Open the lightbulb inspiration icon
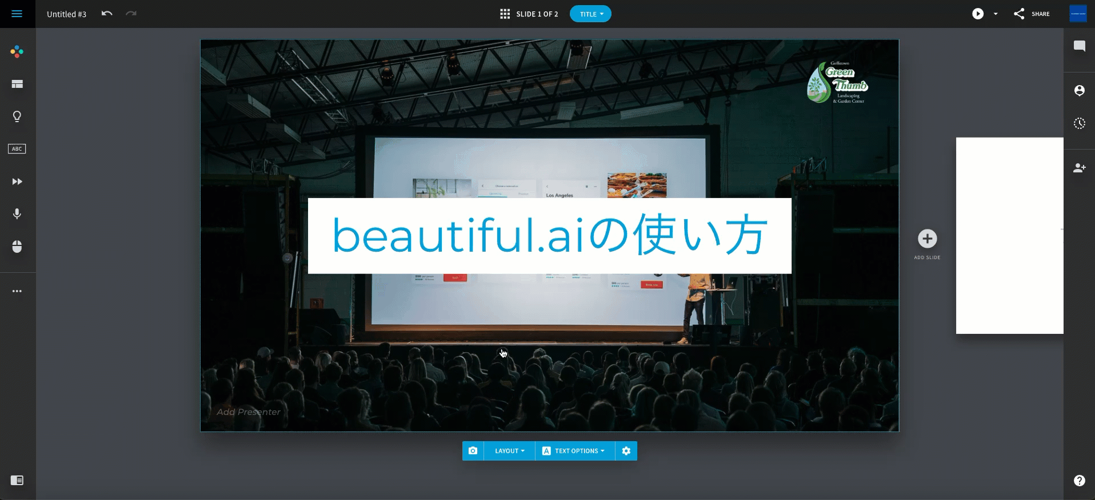Viewport: 1095px width, 500px height. point(17,116)
